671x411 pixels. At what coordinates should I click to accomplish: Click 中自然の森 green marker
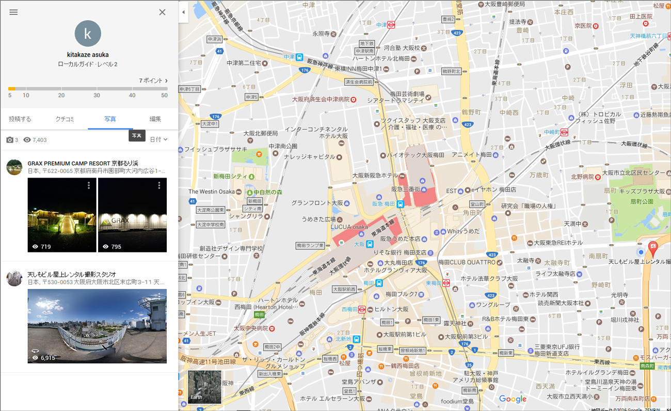click(x=250, y=192)
